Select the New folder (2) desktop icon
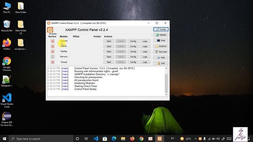253x142 pixels. pyautogui.click(x=21, y=27)
